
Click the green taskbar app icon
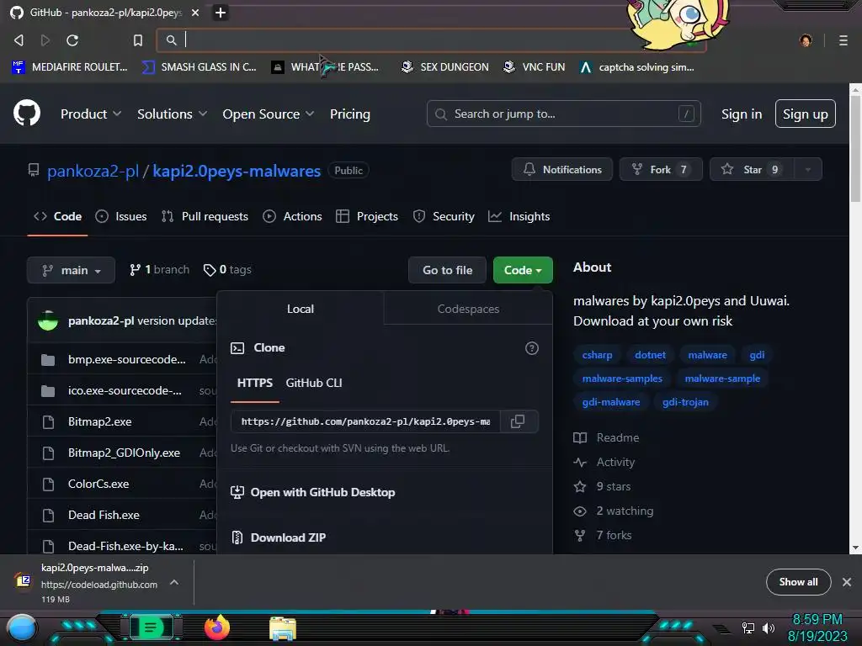[151, 627]
